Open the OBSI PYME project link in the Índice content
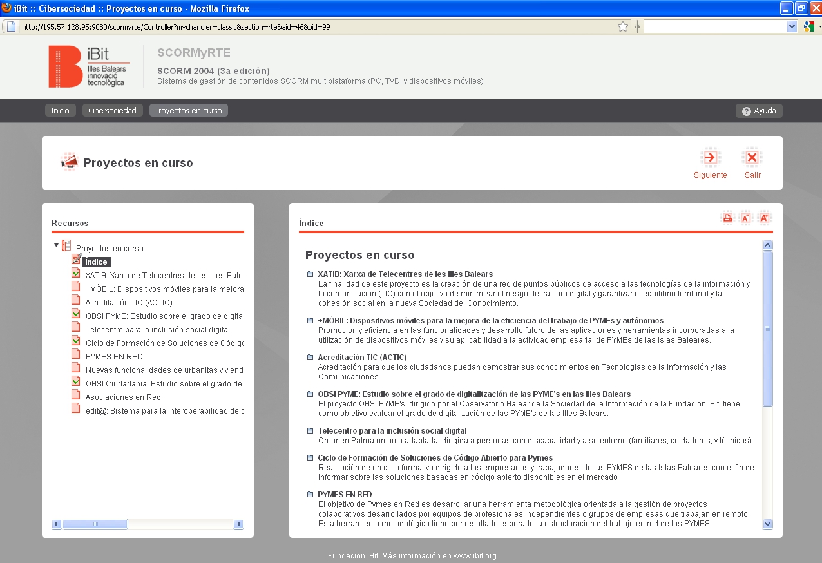822x563 pixels. [474, 394]
